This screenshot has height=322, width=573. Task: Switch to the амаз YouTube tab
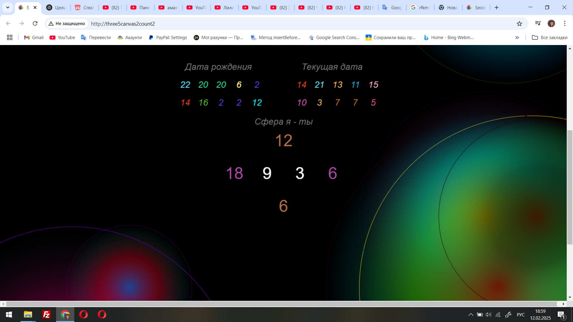tap(168, 7)
